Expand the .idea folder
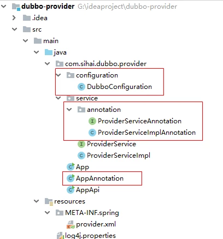This screenshot has width=223, height=239. point(14,18)
